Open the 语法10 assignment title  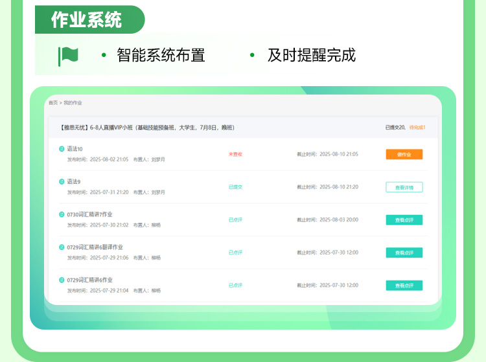[x=75, y=149]
